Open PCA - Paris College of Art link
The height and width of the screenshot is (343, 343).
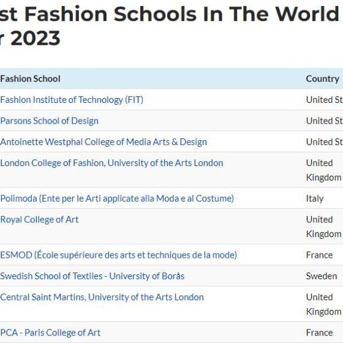point(50,333)
